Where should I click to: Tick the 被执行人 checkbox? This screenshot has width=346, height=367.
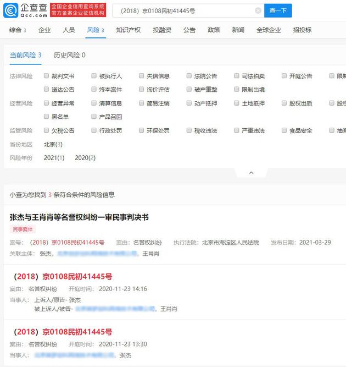pos(94,76)
